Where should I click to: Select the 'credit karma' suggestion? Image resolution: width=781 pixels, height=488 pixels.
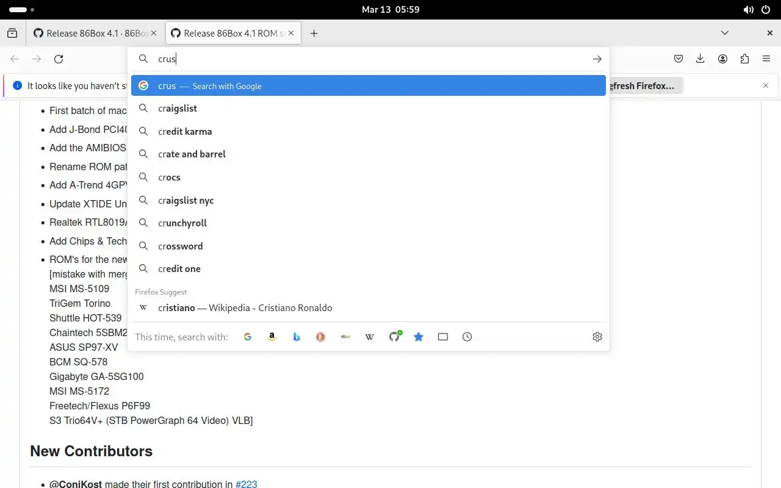369,131
